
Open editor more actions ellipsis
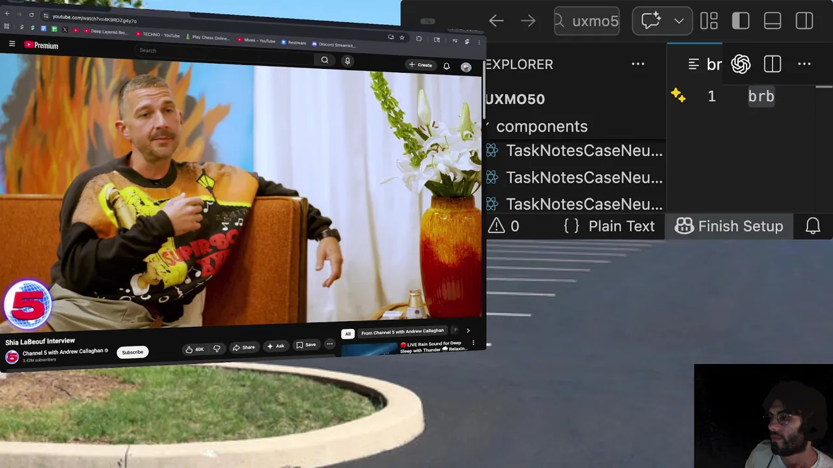click(x=804, y=64)
